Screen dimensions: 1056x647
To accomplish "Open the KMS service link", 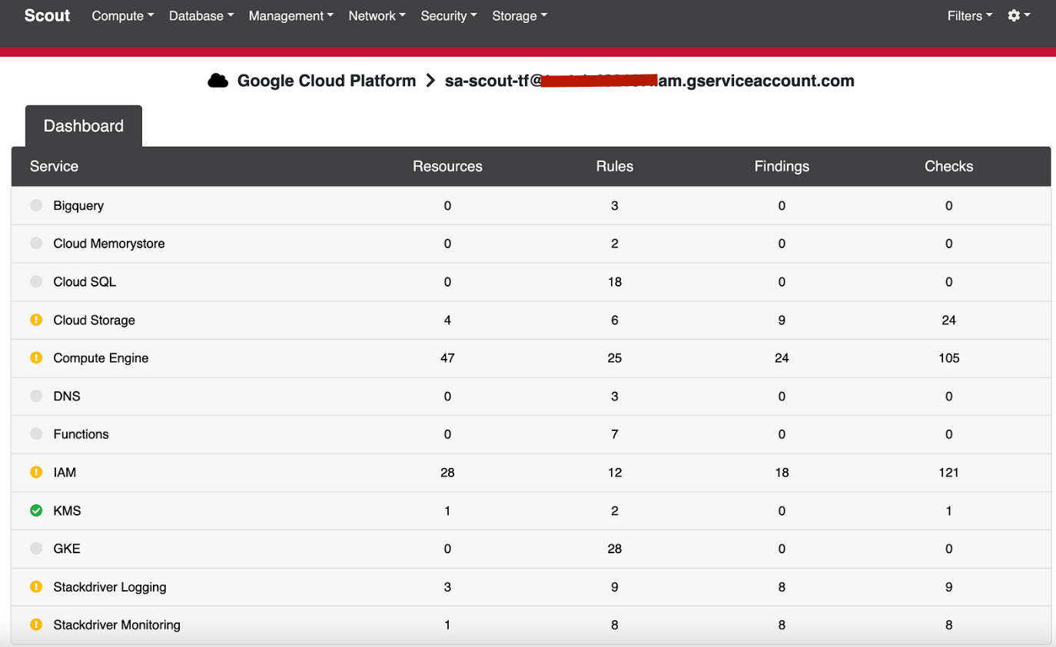I will click(x=67, y=511).
